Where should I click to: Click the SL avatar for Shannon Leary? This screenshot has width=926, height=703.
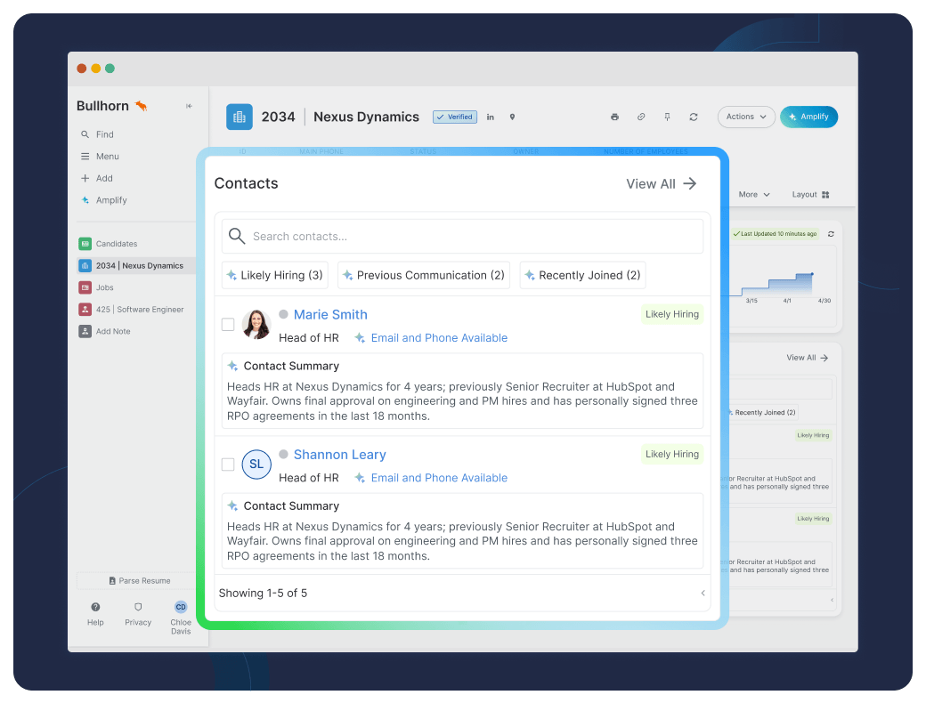[x=256, y=464]
